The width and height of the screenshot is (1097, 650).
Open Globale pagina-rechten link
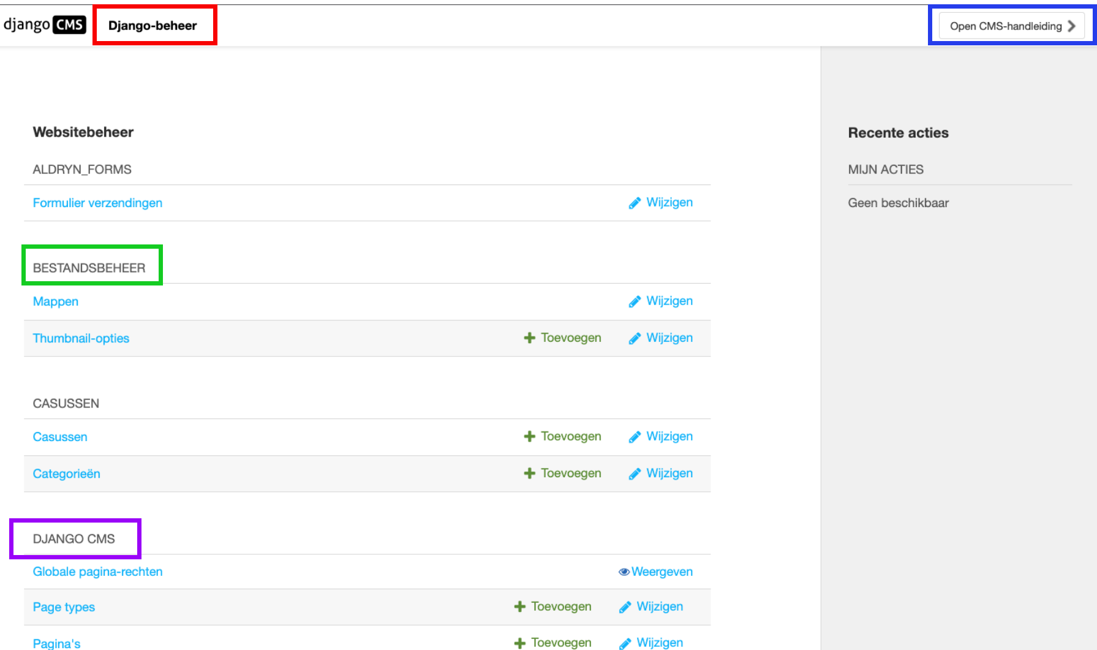click(x=97, y=572)
